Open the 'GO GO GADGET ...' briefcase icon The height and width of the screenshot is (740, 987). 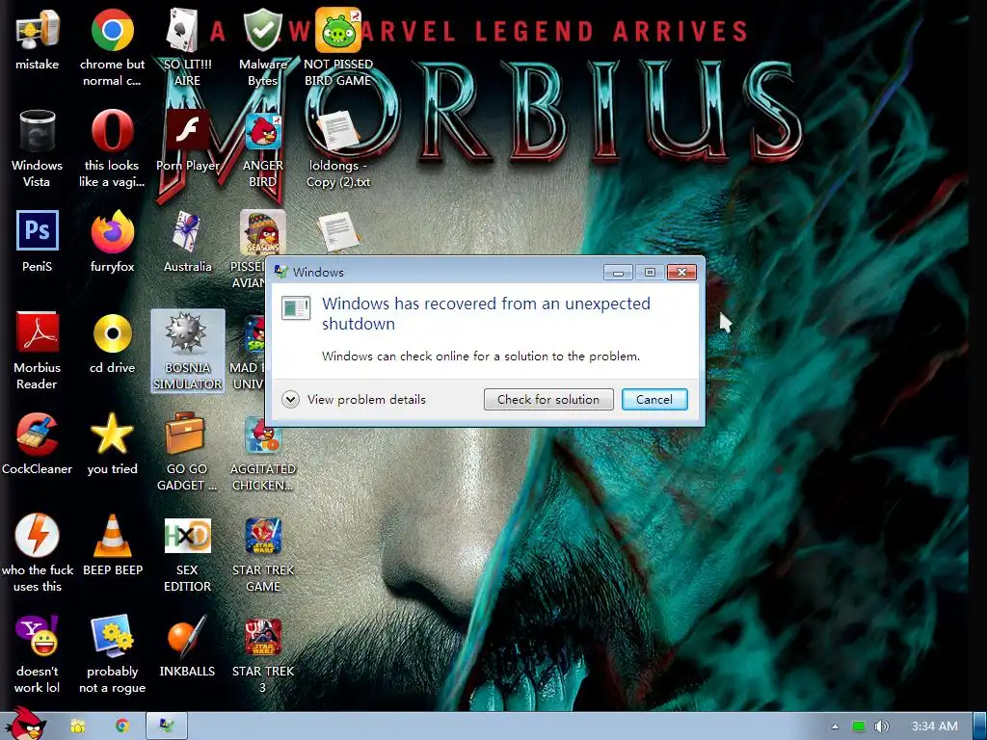pyautogui.click(x=185, y=433)
